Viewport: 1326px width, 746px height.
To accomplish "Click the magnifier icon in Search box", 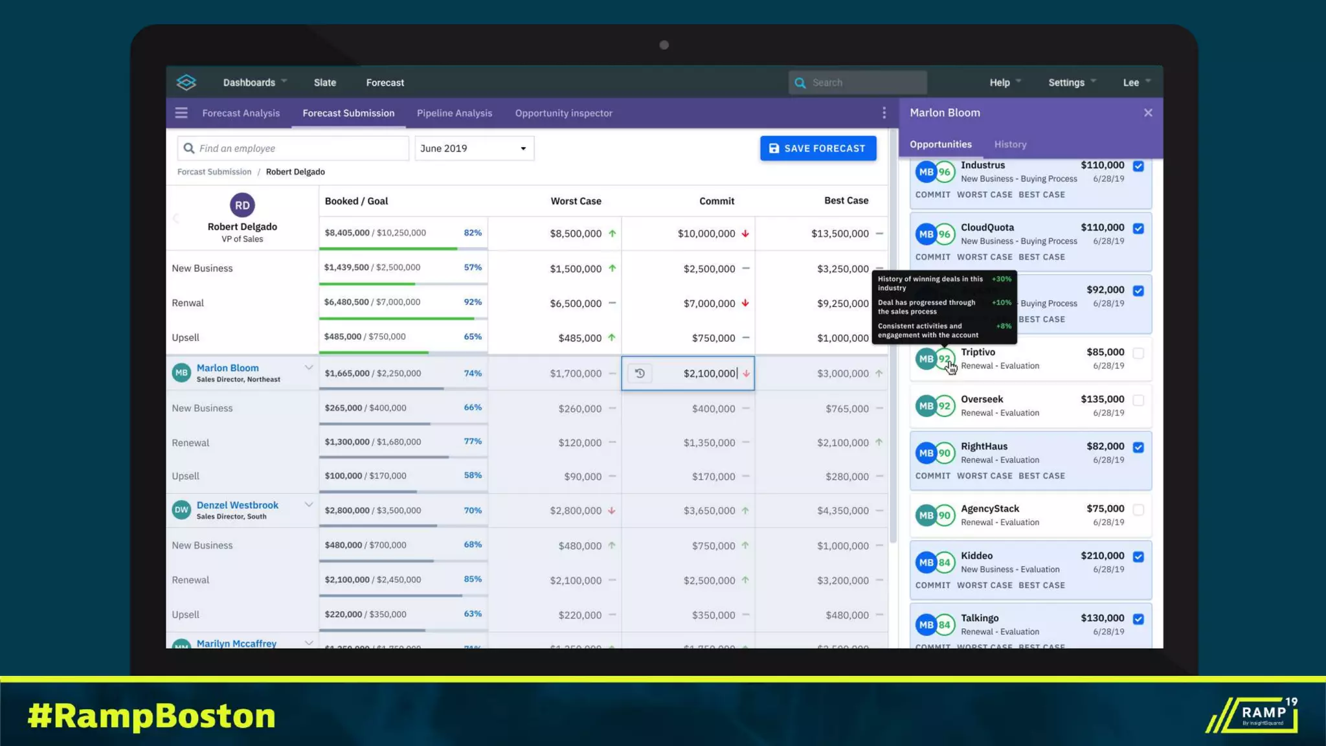I will (x=800, y=83).
